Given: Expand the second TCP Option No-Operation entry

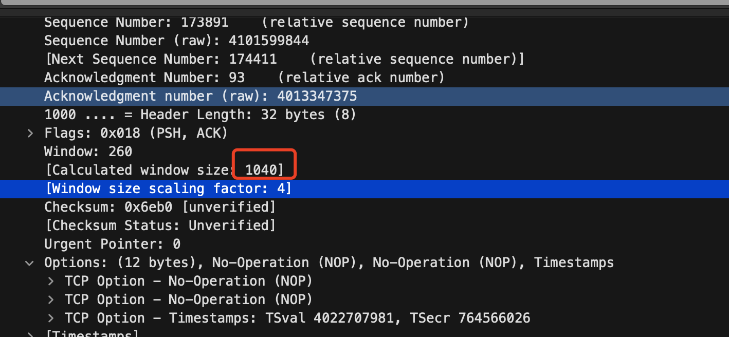Looking at the screenshot, I should pos(50,299).
